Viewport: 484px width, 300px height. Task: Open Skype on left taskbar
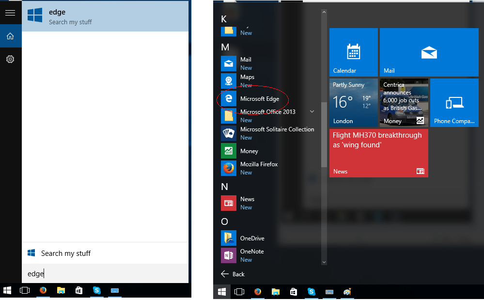96,290
